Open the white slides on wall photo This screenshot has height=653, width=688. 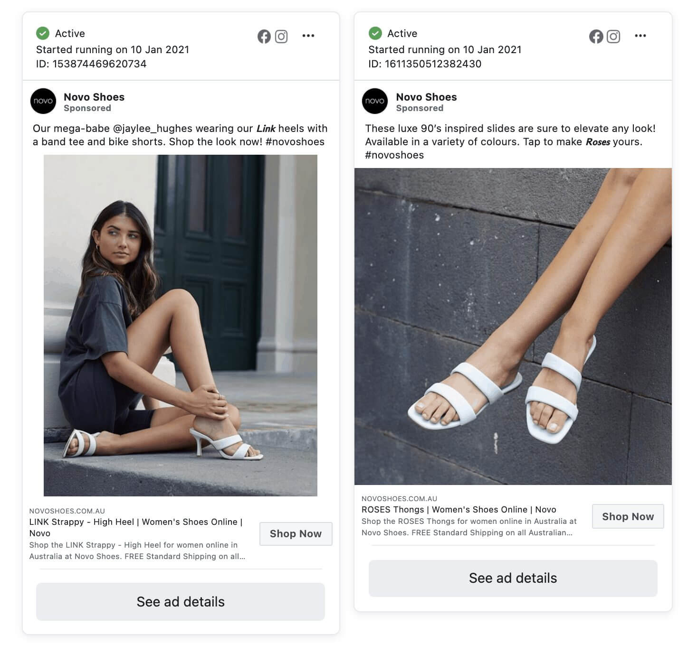[513, 326]
